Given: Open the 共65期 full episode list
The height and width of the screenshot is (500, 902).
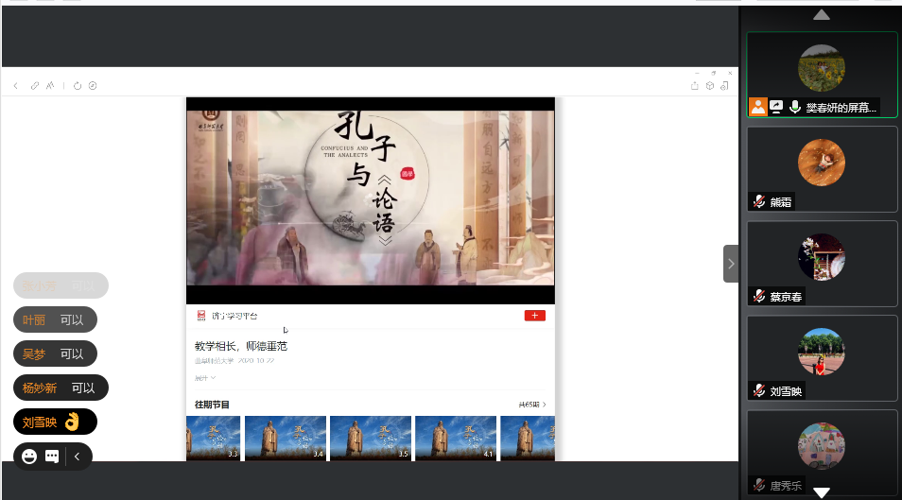Looking at the screenshot, I should pyautogui.click(x=531, y=405).
